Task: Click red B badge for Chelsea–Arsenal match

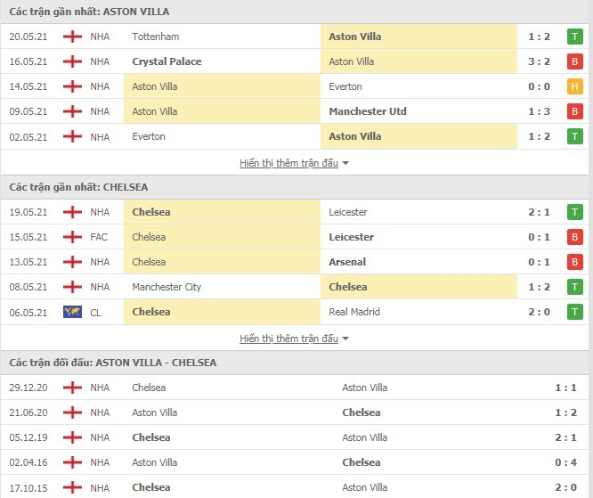Action: click(x=575, y=262)
